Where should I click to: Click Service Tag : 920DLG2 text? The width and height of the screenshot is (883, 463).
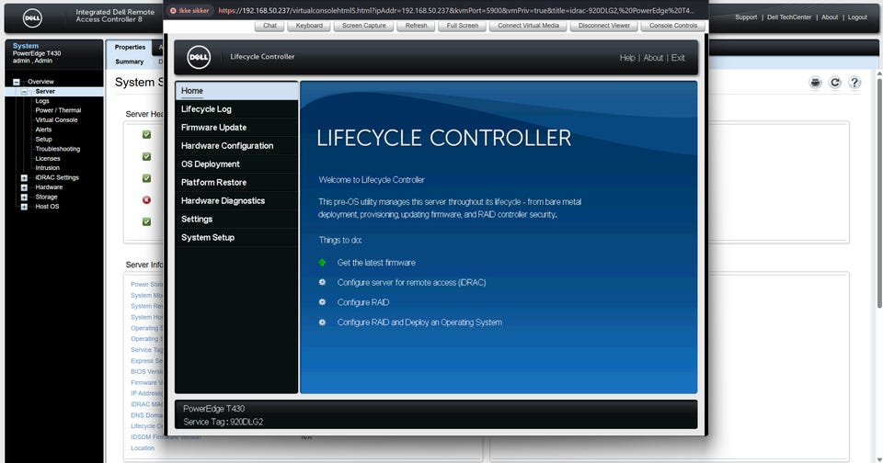coord(223,422)
